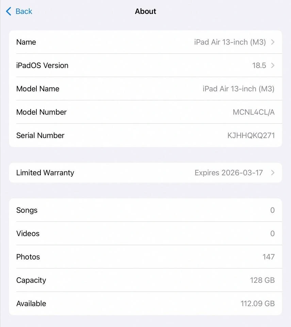The height and width of the screenshot is (327, 291).
Task: Open the Name row chevron
Action: (273, 42)
